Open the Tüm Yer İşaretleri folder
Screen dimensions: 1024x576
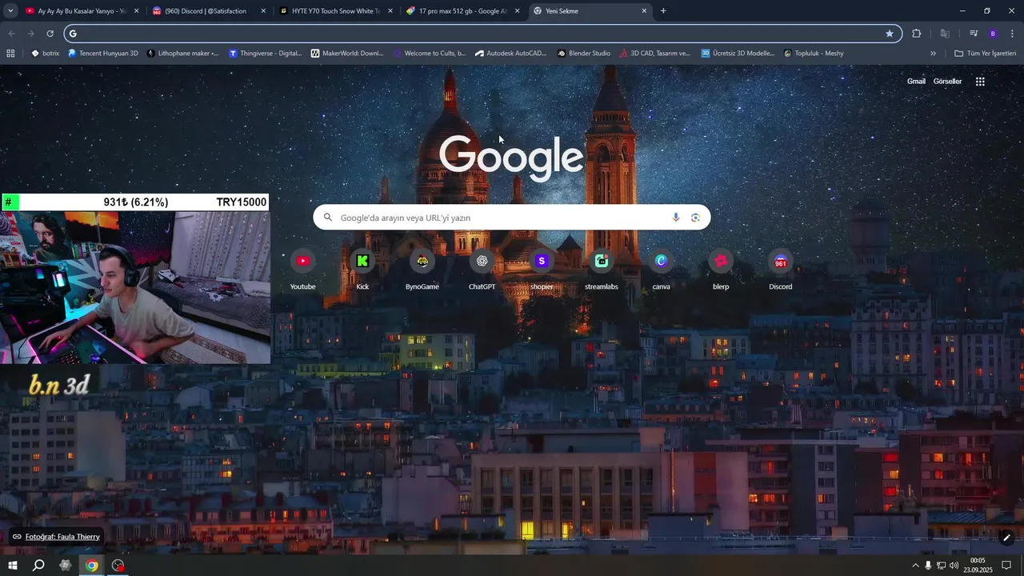(986, 54)
